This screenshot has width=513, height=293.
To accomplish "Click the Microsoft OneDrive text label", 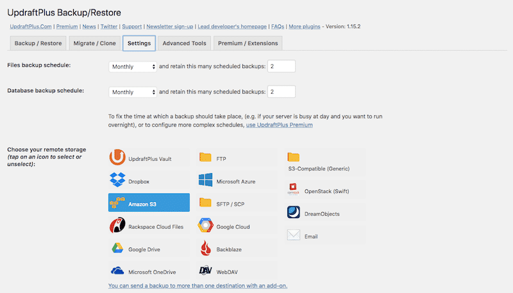I will tap(152, 272).
